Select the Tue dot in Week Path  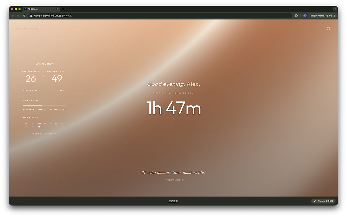tap(33, 127)
